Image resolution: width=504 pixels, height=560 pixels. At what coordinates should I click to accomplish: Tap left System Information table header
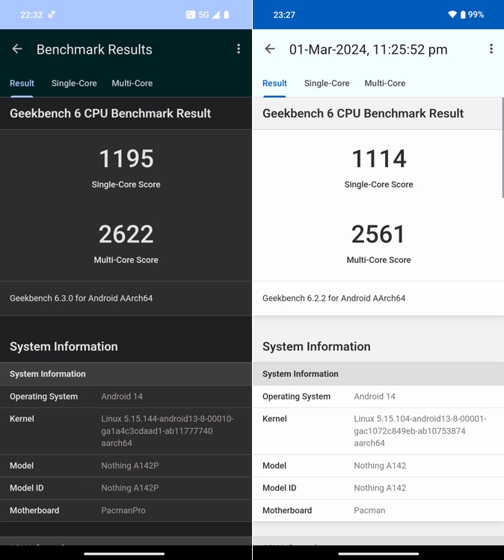pos(126,374)
